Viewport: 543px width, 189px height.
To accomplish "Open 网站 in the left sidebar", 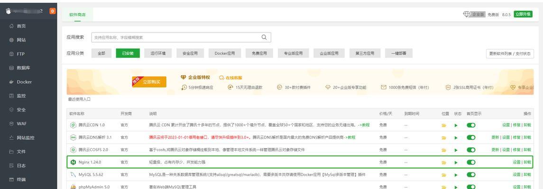I will click(21, 40).
